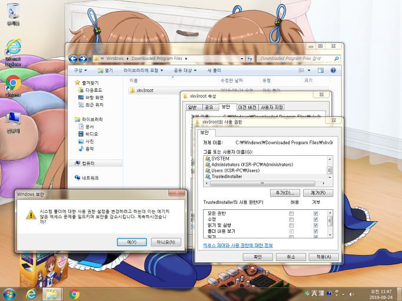Change view with the view layout icon
This screenshot has width=402, height=301.
coord(301,70)
